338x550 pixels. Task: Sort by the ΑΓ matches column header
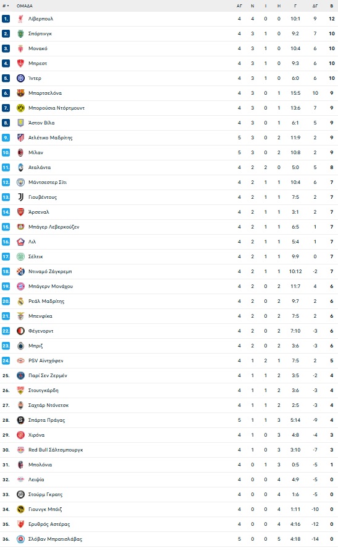[x=239, y=6]
